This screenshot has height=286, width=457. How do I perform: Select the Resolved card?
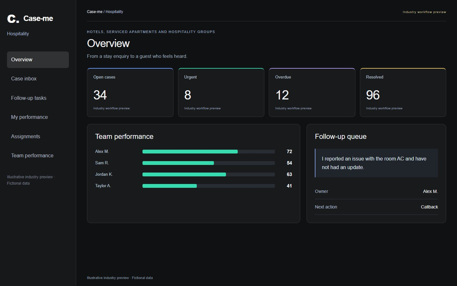point(403,92)
